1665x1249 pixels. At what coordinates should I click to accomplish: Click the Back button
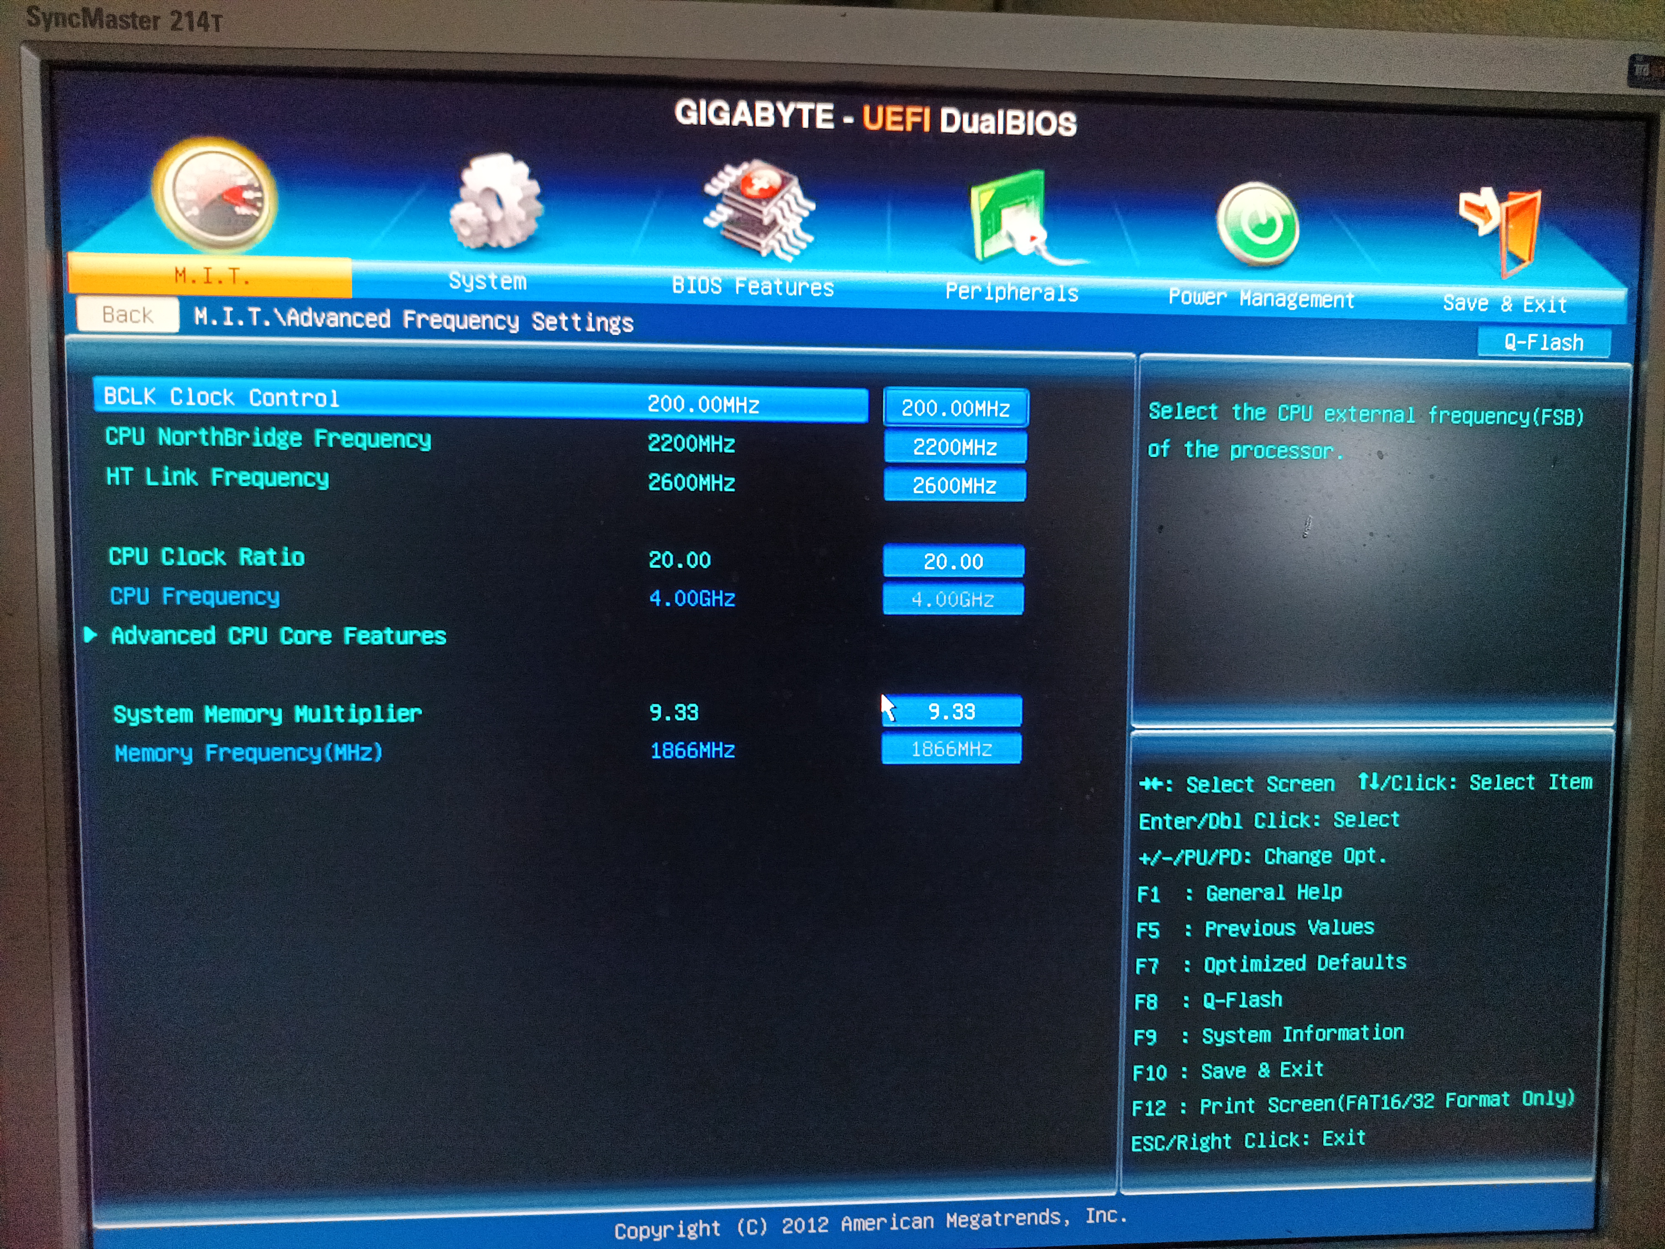coord(128,315)
